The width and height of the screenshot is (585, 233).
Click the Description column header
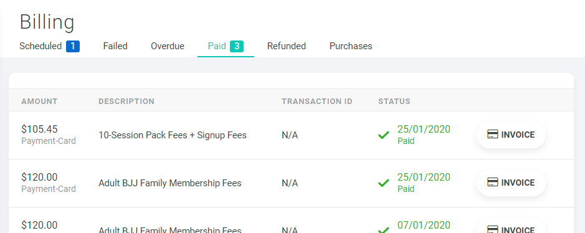[126, 102]
